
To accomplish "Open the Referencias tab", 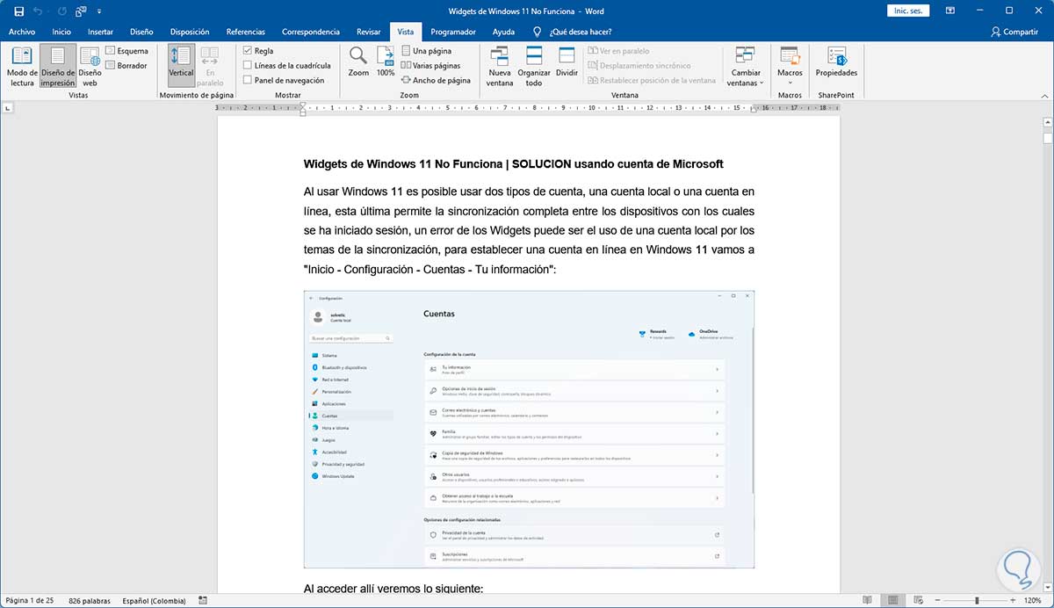I will pos(245,32).
